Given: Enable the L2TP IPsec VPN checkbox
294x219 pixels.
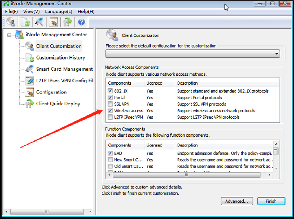Looking at the screenshot, I should [110, 117].
